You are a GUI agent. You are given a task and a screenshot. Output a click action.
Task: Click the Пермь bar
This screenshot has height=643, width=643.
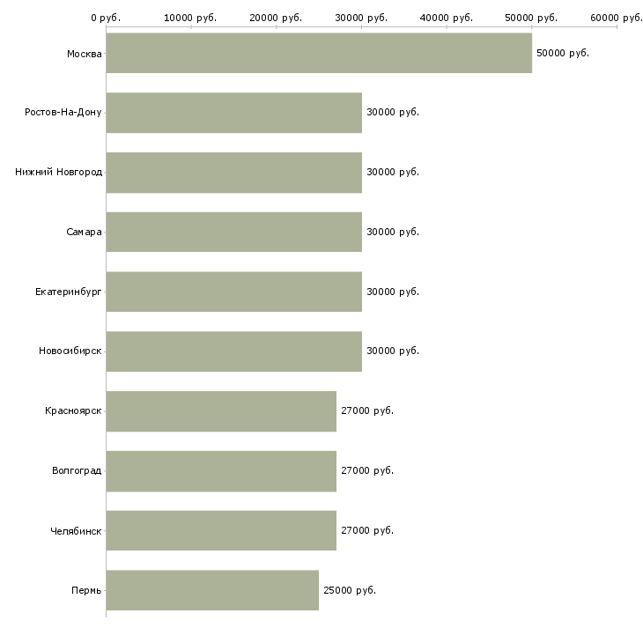[x=212, y=590]
